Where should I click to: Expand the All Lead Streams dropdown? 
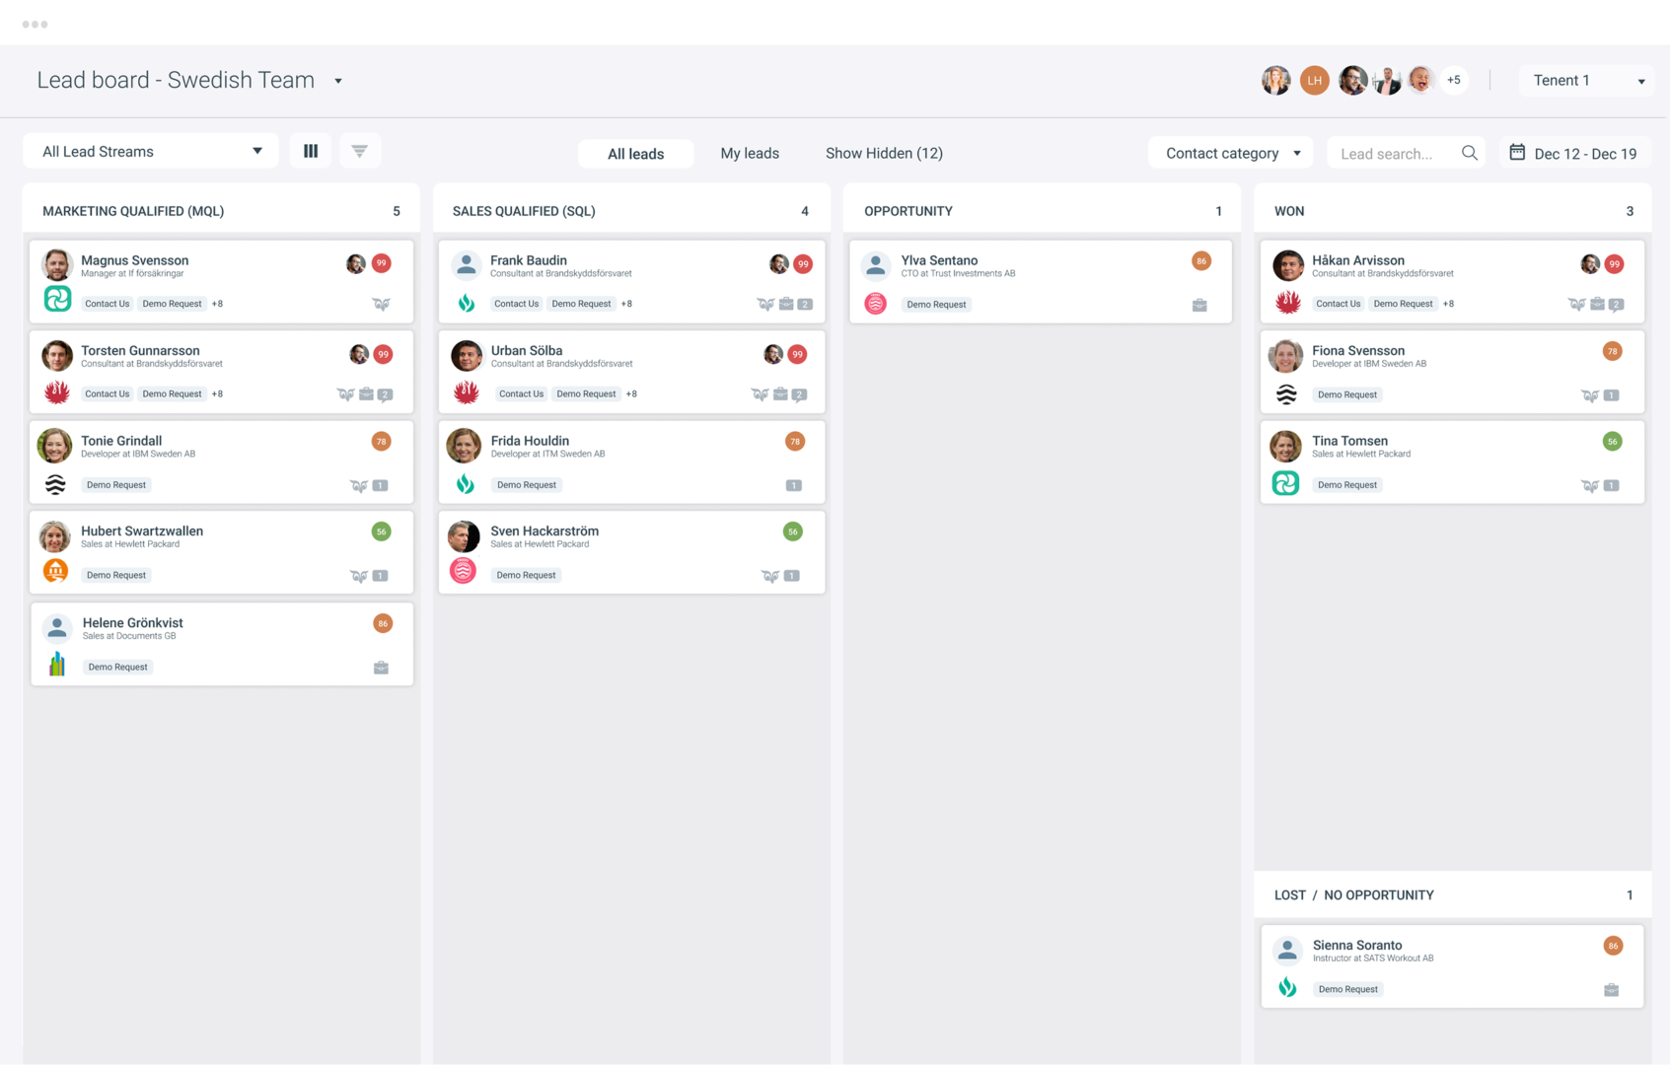click(151, 151)
